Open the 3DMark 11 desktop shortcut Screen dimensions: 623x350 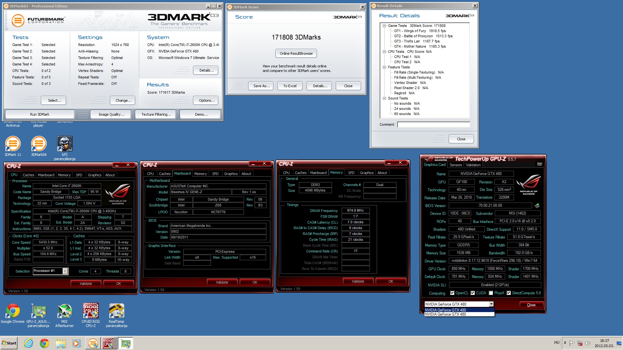(x=13, y=144)
